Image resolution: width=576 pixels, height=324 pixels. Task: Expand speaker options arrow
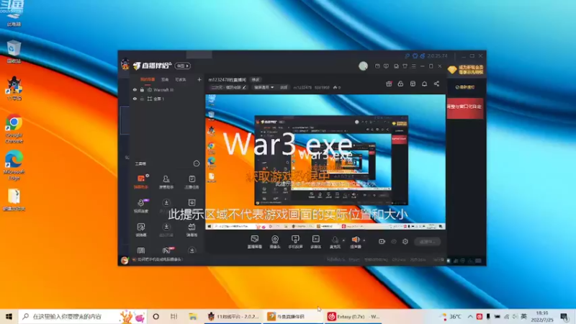pos(364,240)
